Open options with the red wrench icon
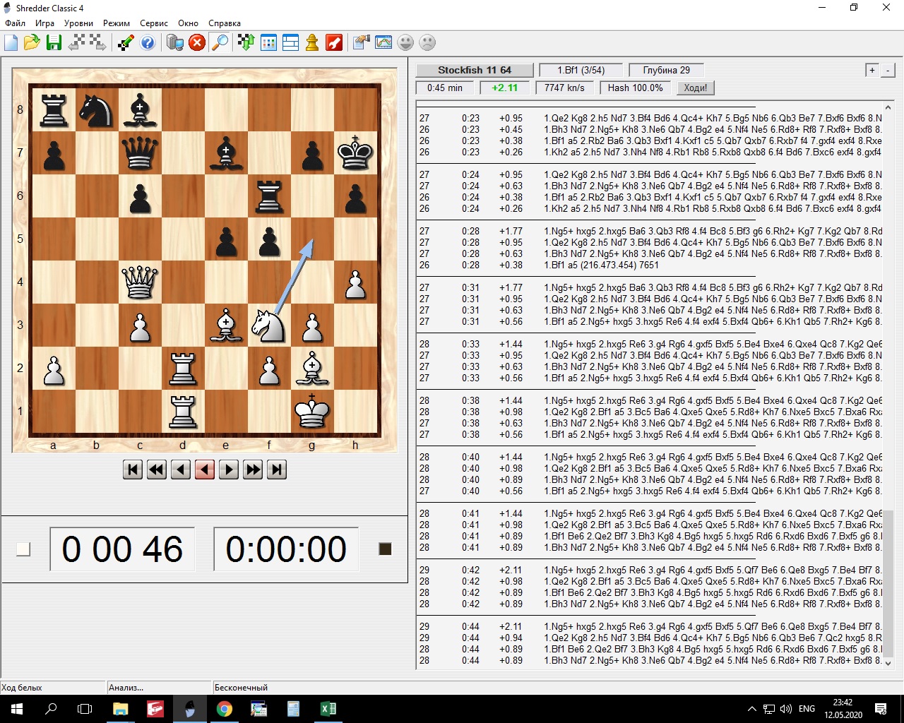The image size is (904, 723). (334, 42)
